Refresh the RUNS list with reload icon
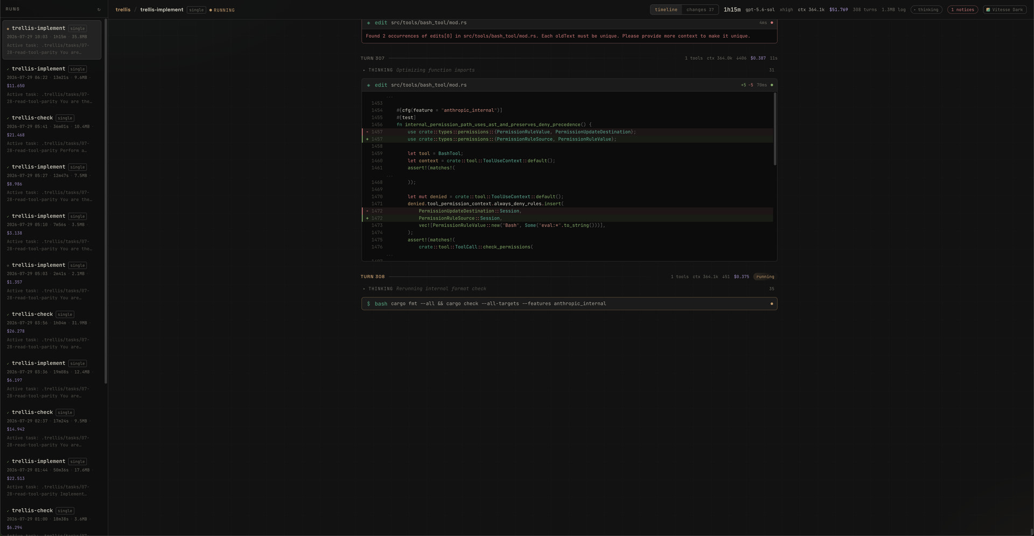The image size is (1034, 536). click(99, 9)
